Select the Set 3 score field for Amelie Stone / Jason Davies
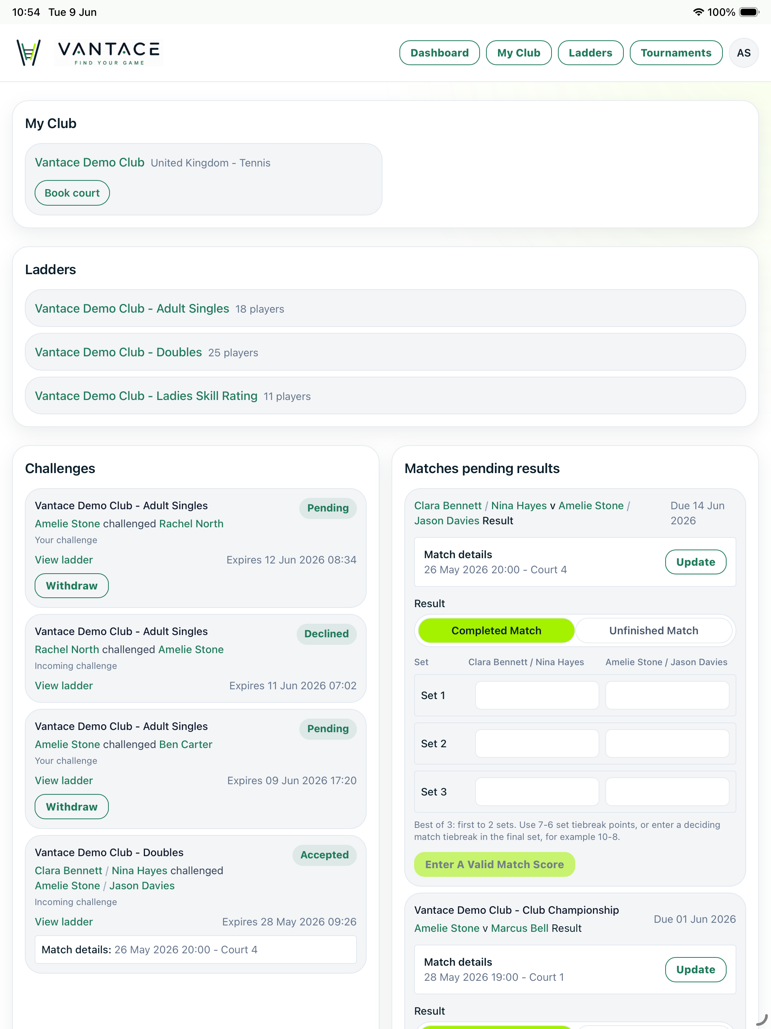The width and height of the screenshot is (771, 1029). [x=667, y=792]
